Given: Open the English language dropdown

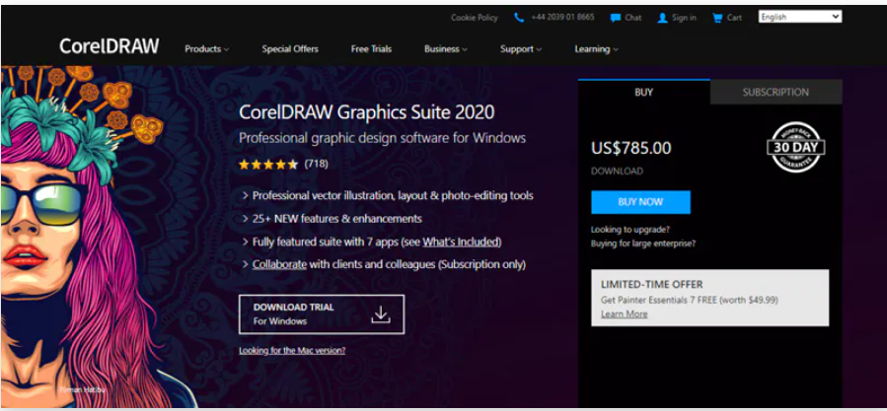Looking at the screenshot, I should 800,17.
